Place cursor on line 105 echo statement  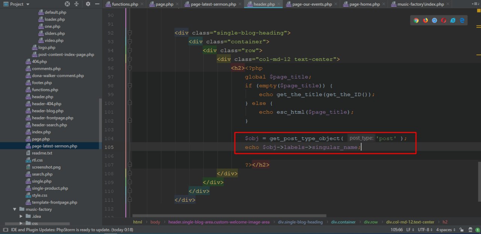[303, 147]
